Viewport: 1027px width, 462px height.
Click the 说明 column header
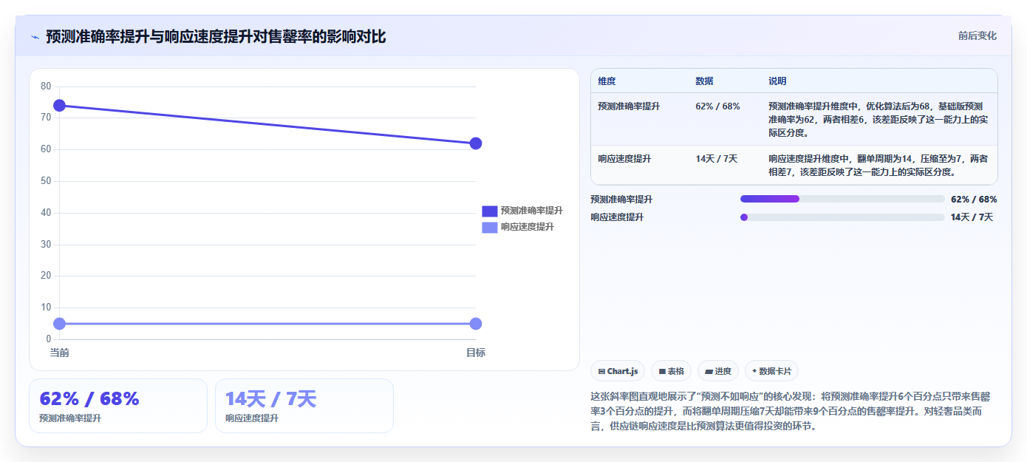click(x=777, y=81)
